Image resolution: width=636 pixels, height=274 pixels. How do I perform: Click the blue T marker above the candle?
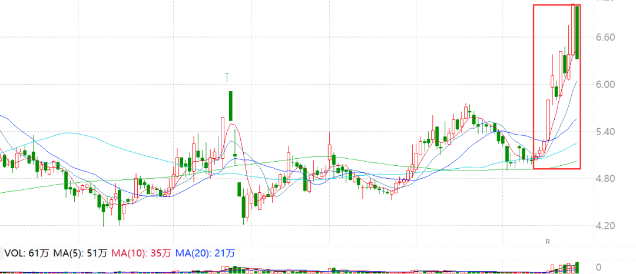227,76
